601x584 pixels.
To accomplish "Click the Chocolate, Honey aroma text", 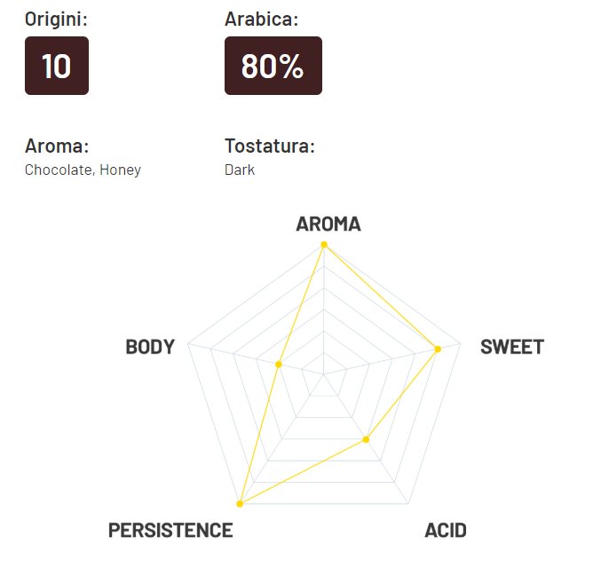I will click(83, 170).
